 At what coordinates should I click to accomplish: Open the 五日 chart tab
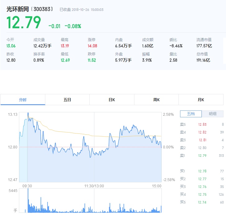click(67, 100)
